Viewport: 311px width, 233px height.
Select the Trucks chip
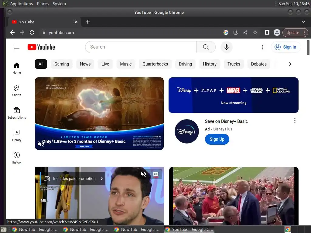pos(234,64)
